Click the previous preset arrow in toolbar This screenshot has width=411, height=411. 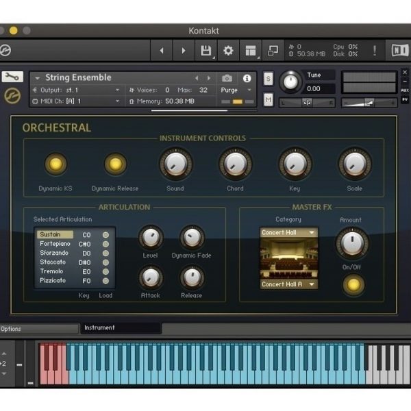[x=162, y=50]
